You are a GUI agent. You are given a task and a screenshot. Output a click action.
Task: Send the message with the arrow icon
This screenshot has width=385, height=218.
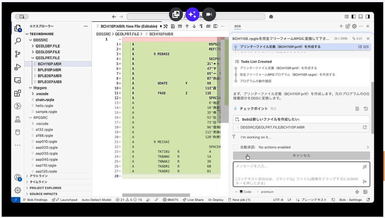tap(365, 181)
